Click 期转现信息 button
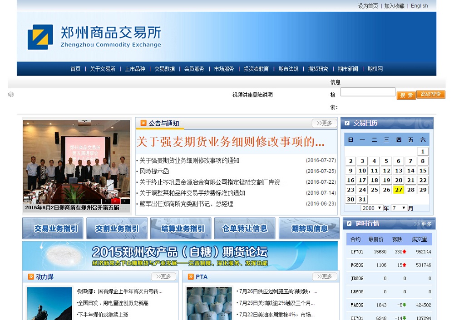 [309, 229]
